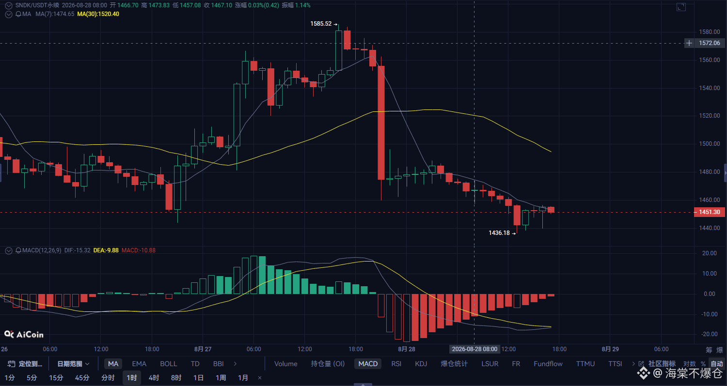Switch to the 45分 timeframe

82,378
